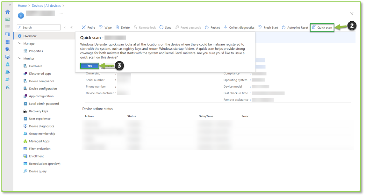Image resolution: width=365 pixels, height=196 pixels.
Task: Click the Home breadcrumb link
Action: [x=22, y=6]
